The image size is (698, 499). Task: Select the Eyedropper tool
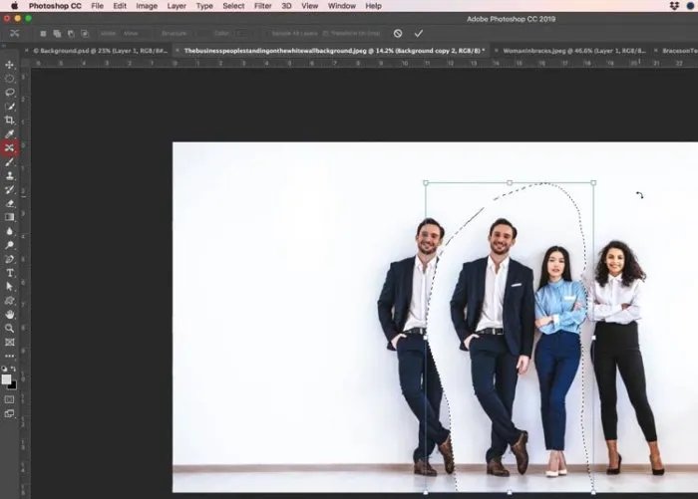tap(10, 133)
